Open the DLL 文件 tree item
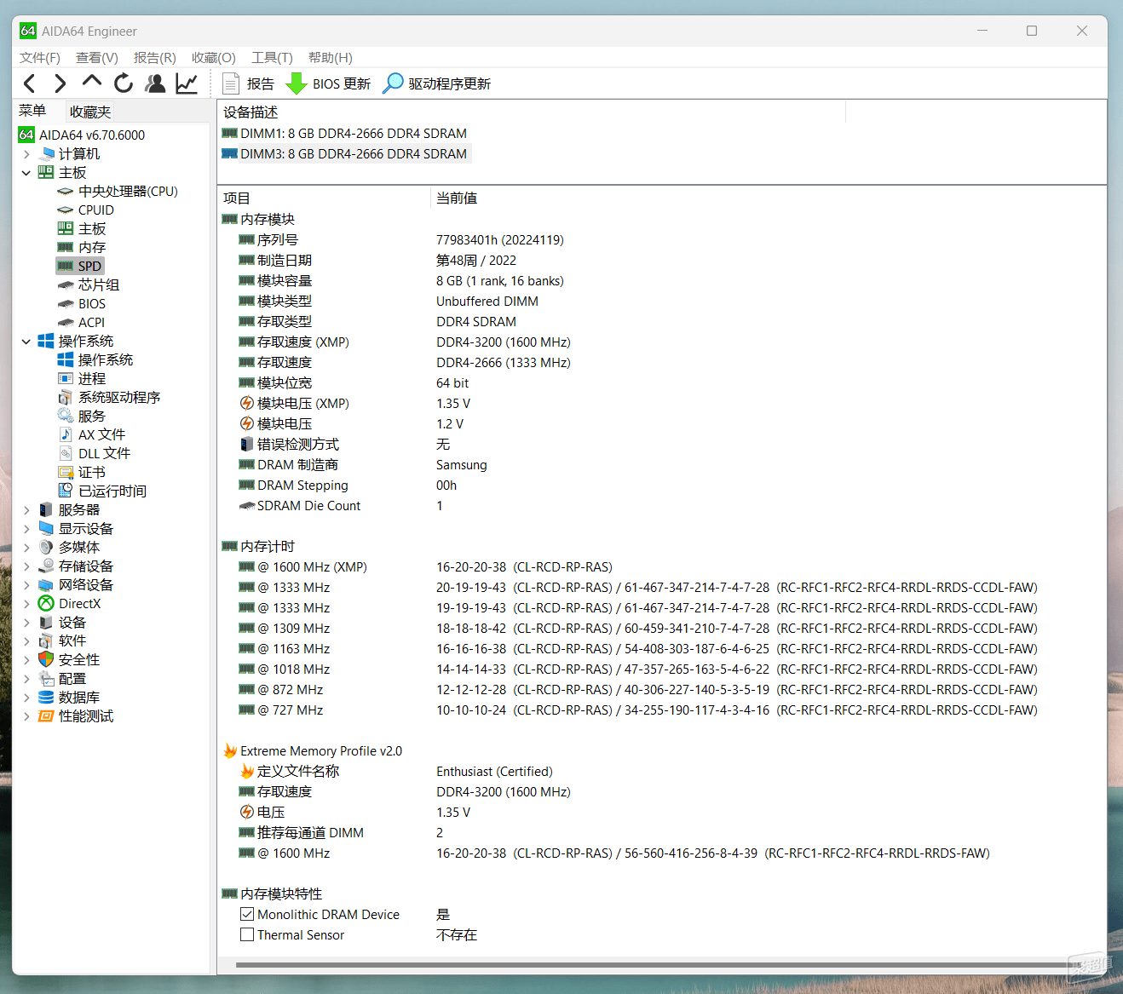 coord(94,454)
